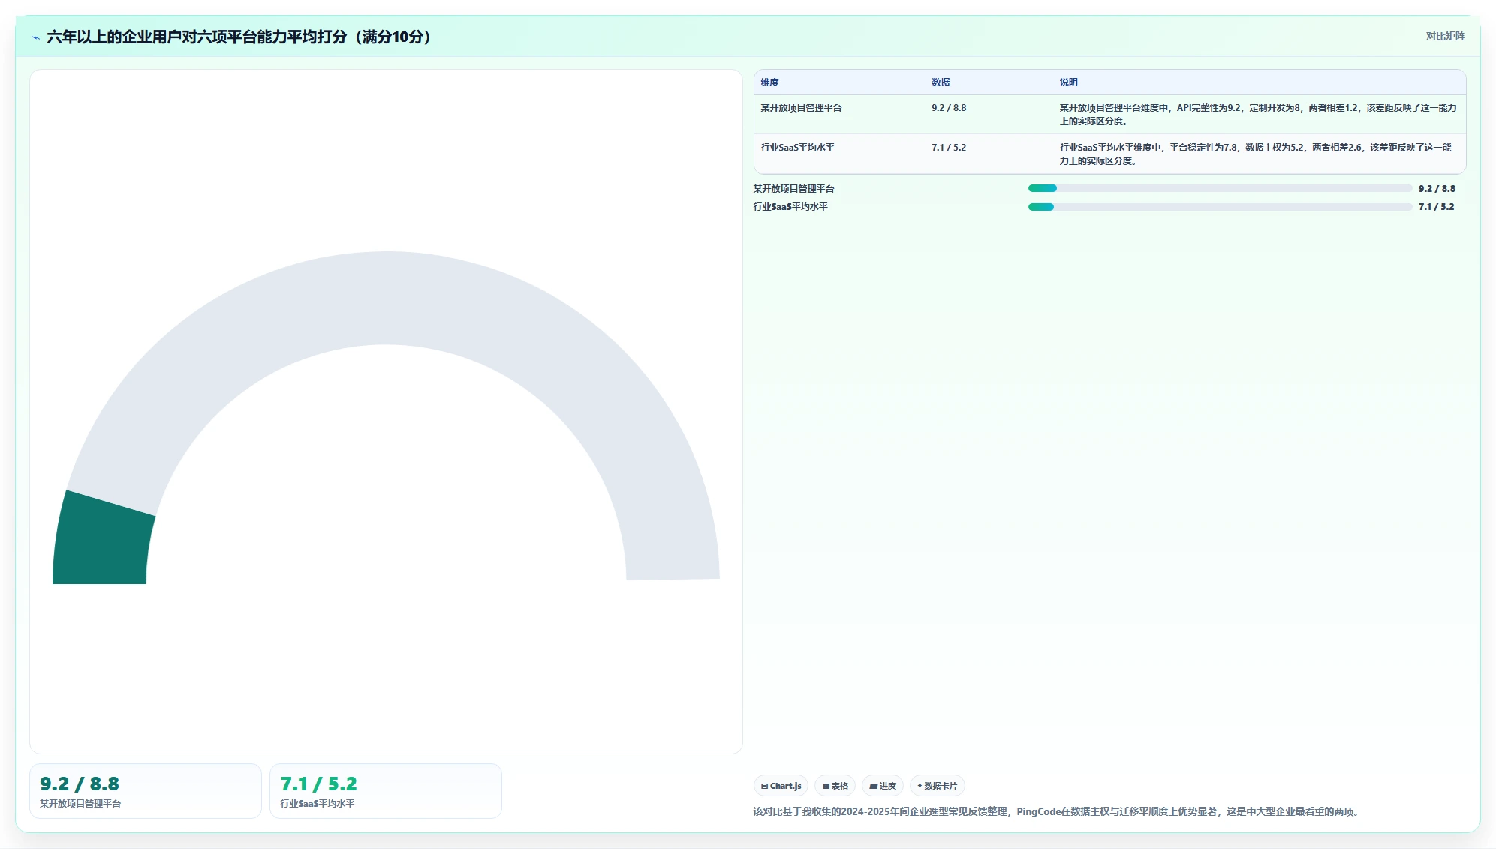Click the 对比矩阵 label in header
The height and width of the screenshot is (849, 1496).
[x=1445, y=36]
